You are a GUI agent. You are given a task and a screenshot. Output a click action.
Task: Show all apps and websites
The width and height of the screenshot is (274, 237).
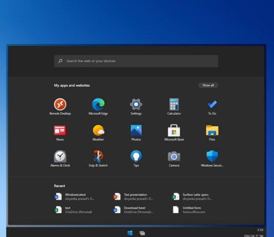pyautogui.click(x=208, y=85)
